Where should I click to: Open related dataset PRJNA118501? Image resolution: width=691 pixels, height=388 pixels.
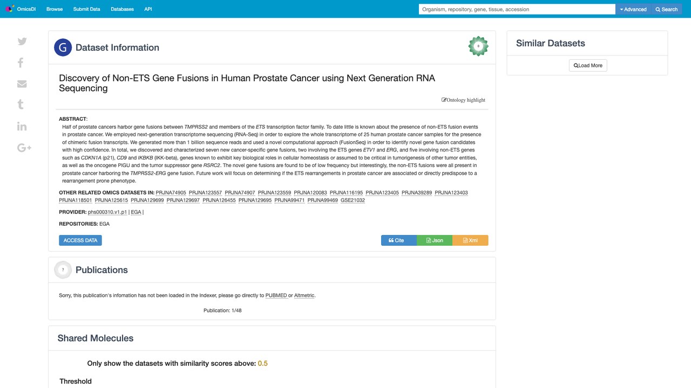tap(75, 200)
